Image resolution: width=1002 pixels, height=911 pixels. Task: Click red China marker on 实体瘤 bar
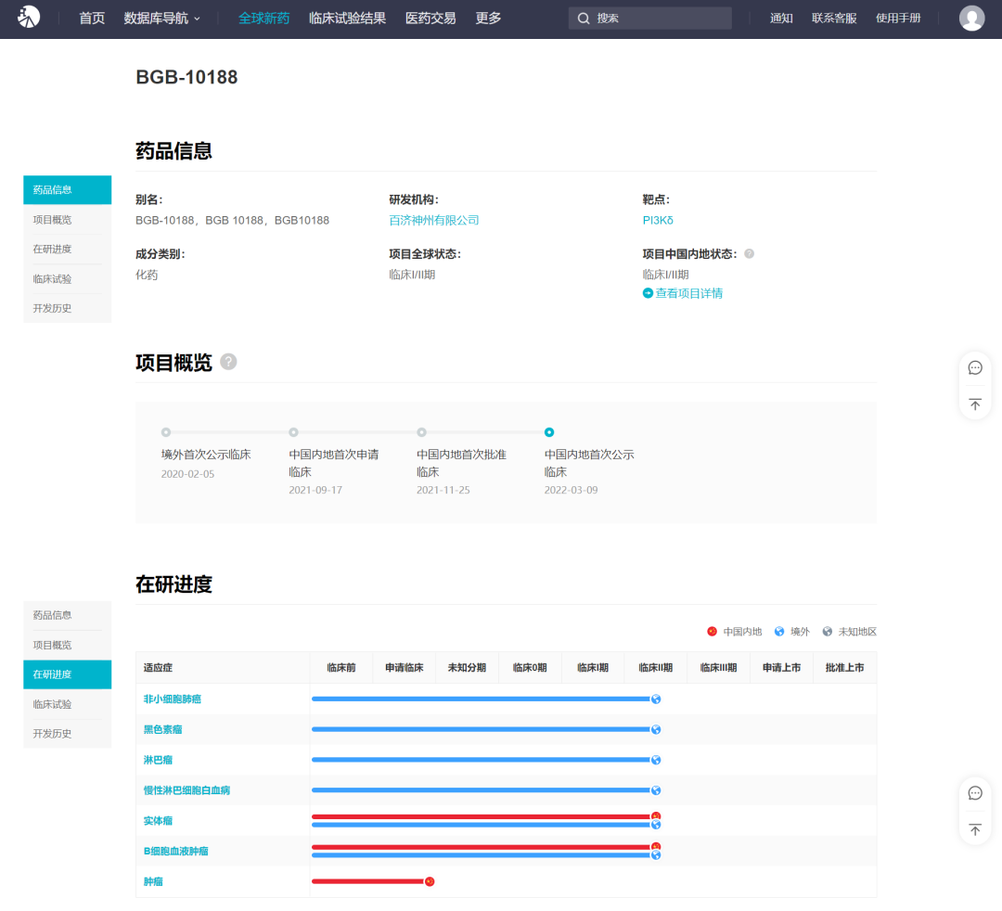(656, 815)
